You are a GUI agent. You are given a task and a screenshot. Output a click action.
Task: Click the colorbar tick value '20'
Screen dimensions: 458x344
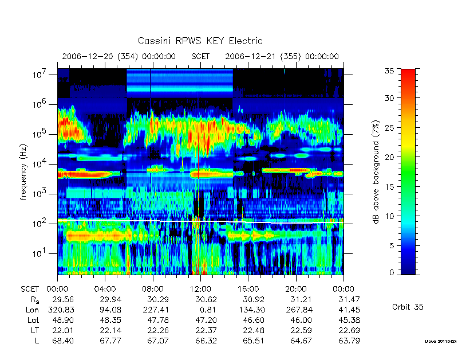(389, 157)
